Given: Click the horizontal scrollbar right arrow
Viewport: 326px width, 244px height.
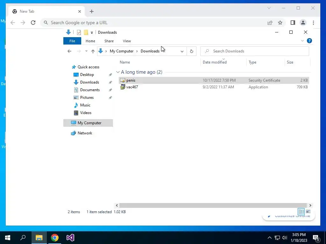Looking at the screenshot, I should [310, 206].
